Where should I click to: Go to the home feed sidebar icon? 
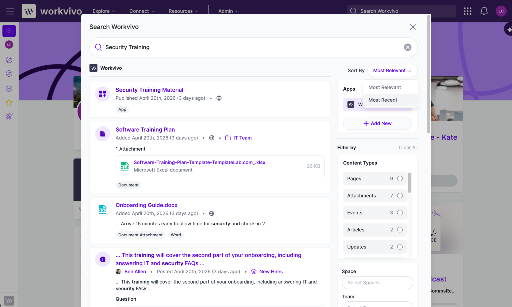click(9, 31)
